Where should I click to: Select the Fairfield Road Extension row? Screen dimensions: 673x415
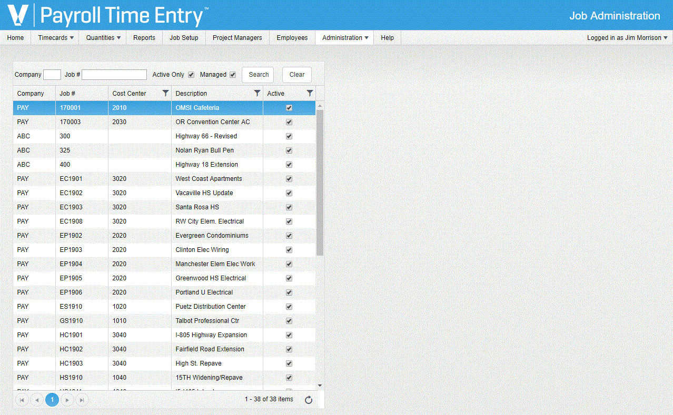point(164,349)
